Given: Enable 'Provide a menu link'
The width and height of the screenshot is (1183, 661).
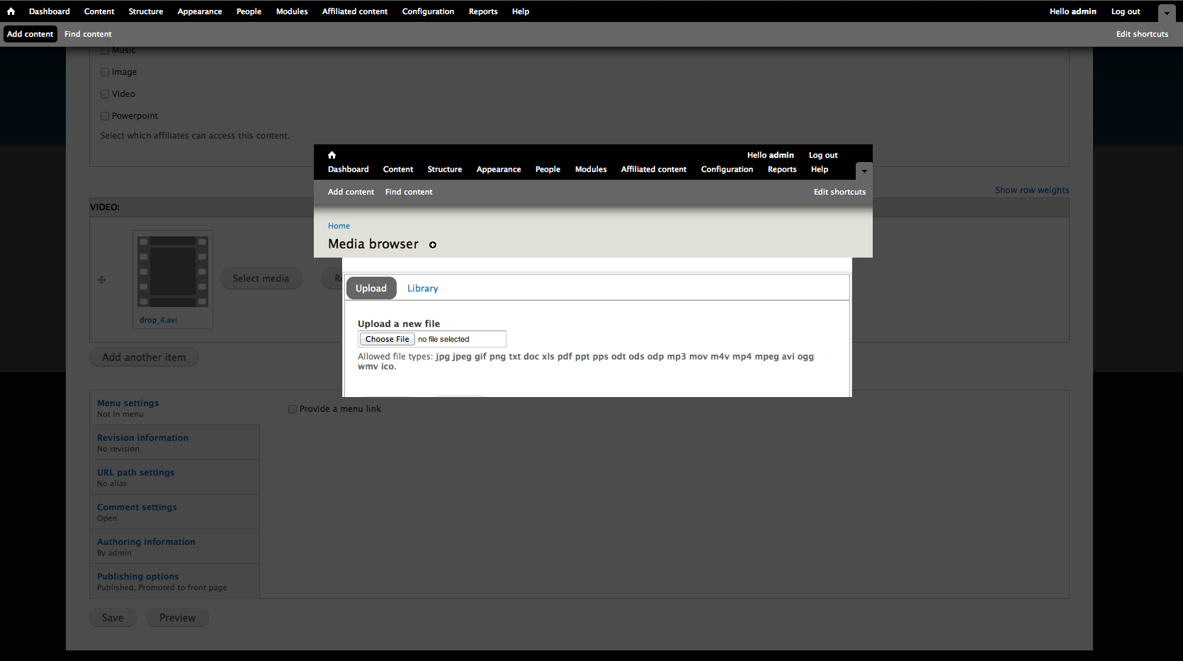Looking at the screenshot, I should [x=292, y=408].
